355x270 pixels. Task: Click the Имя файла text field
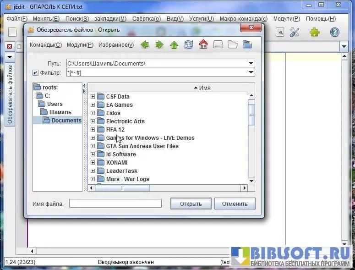pyautogui.click(x=115, y=204)
